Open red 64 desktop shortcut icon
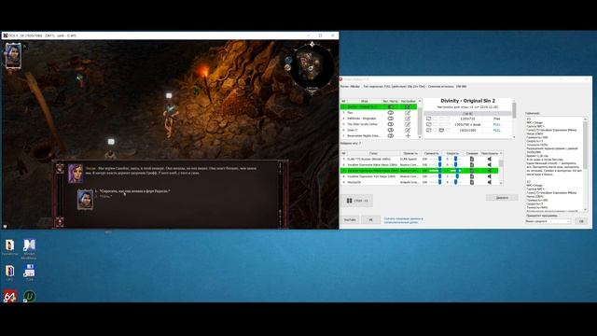Viewport: 597px width, 336px height. pos(10,296)
